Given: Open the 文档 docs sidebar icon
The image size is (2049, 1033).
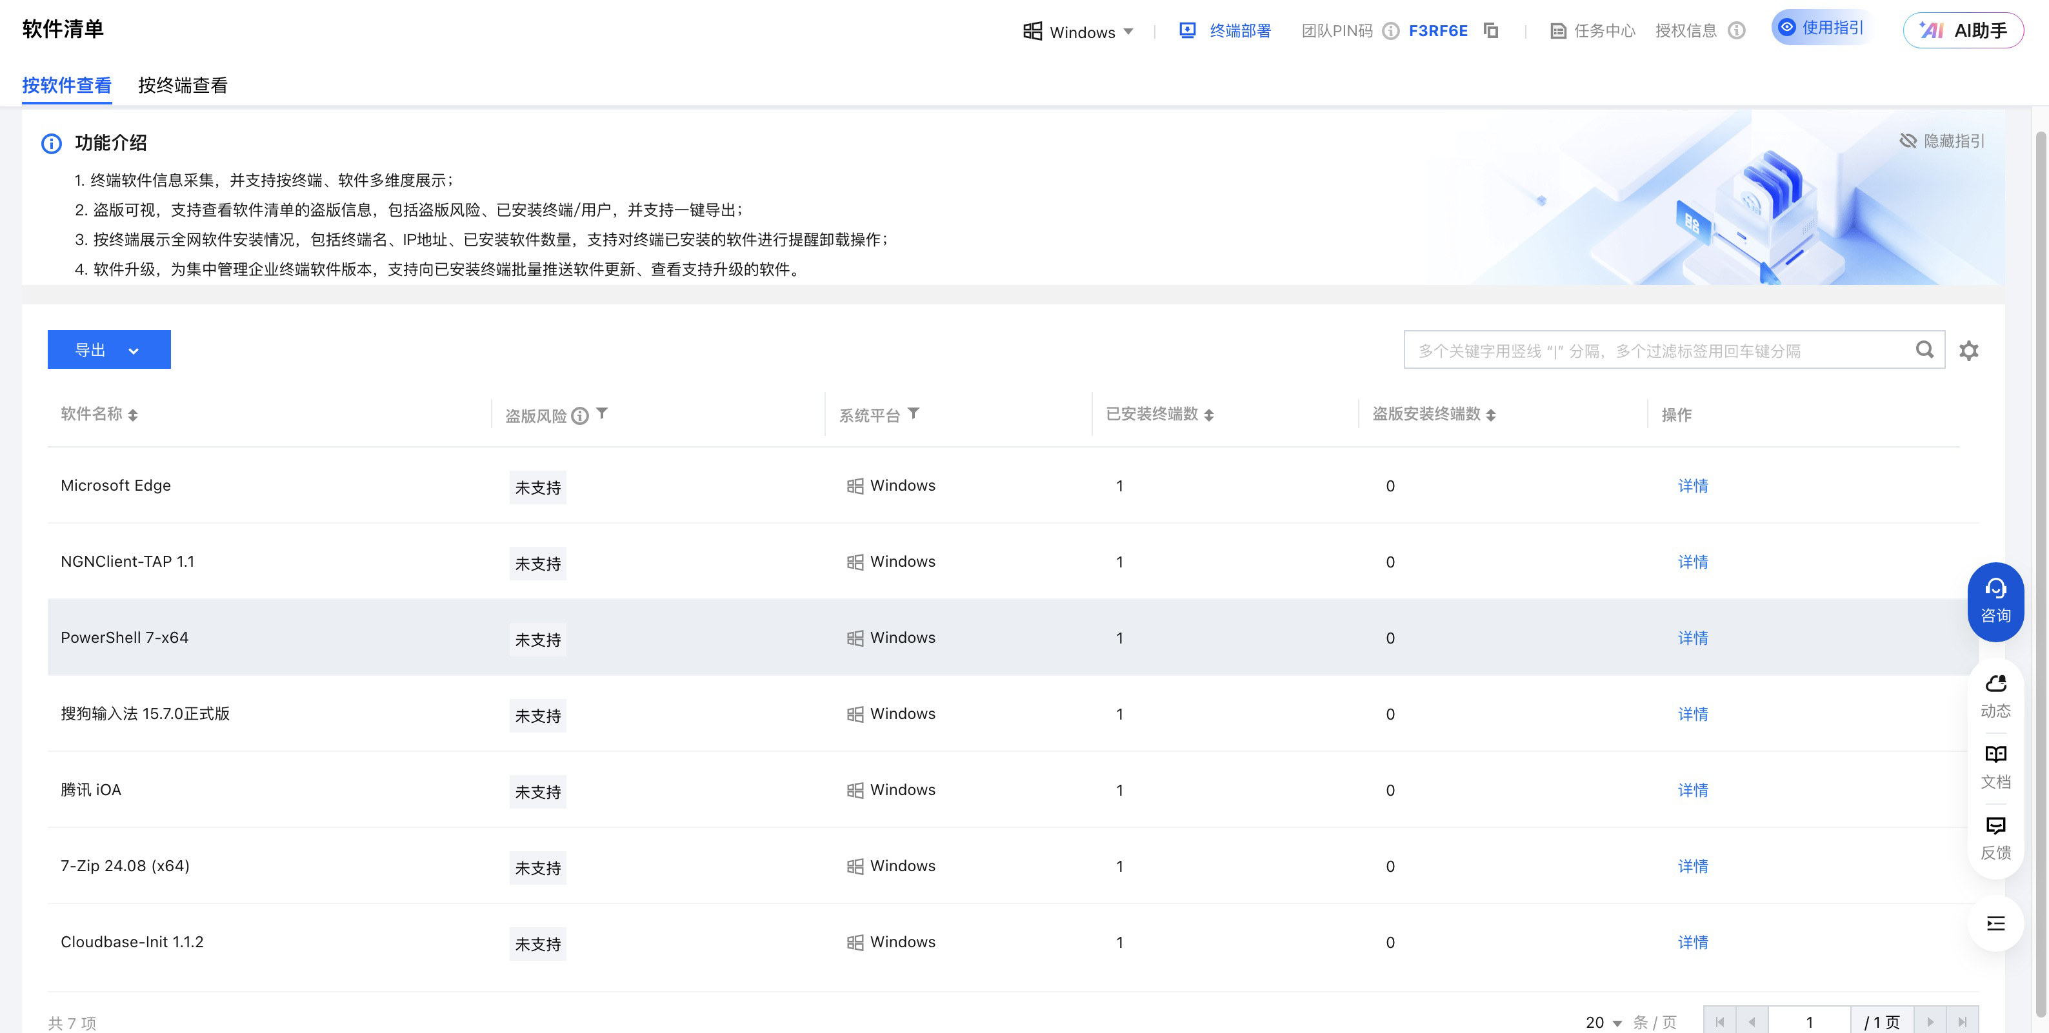Looking at the screenshot, I should tap(1995, 767).
